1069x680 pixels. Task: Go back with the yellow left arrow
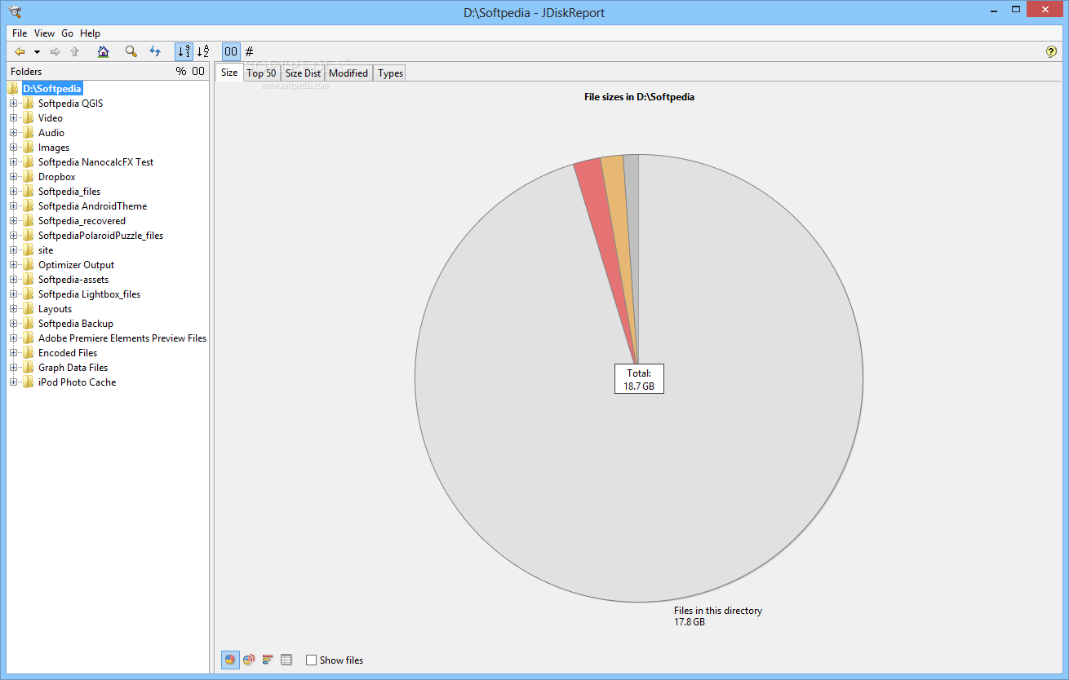click(20, 51)
